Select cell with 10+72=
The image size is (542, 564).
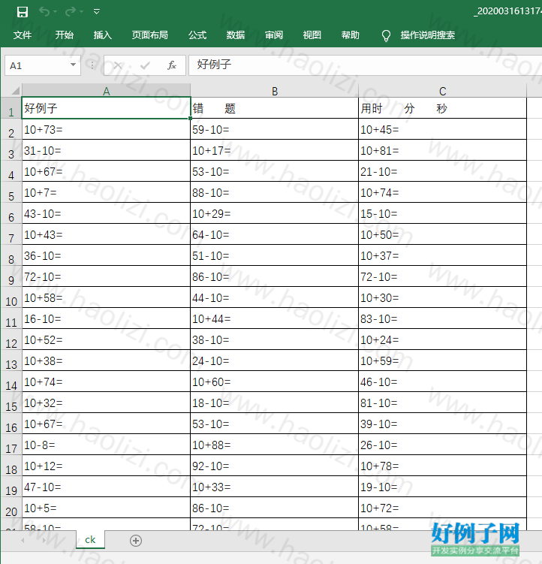point(442,508)
